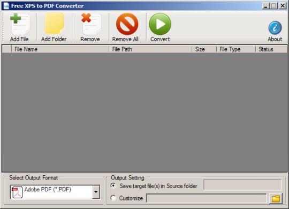
Task: Click the red Remove All icon
Action: (x=127, y=24)
